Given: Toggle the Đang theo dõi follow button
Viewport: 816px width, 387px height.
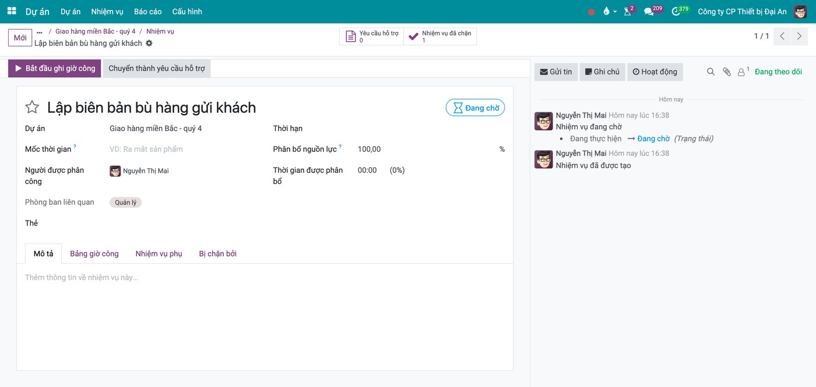Looking at the screenshot, I should (778, 72).
